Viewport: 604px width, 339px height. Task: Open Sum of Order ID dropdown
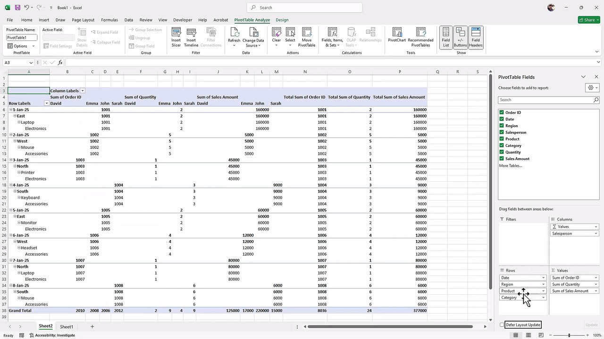pyautogui.click(x=596, y=278)
